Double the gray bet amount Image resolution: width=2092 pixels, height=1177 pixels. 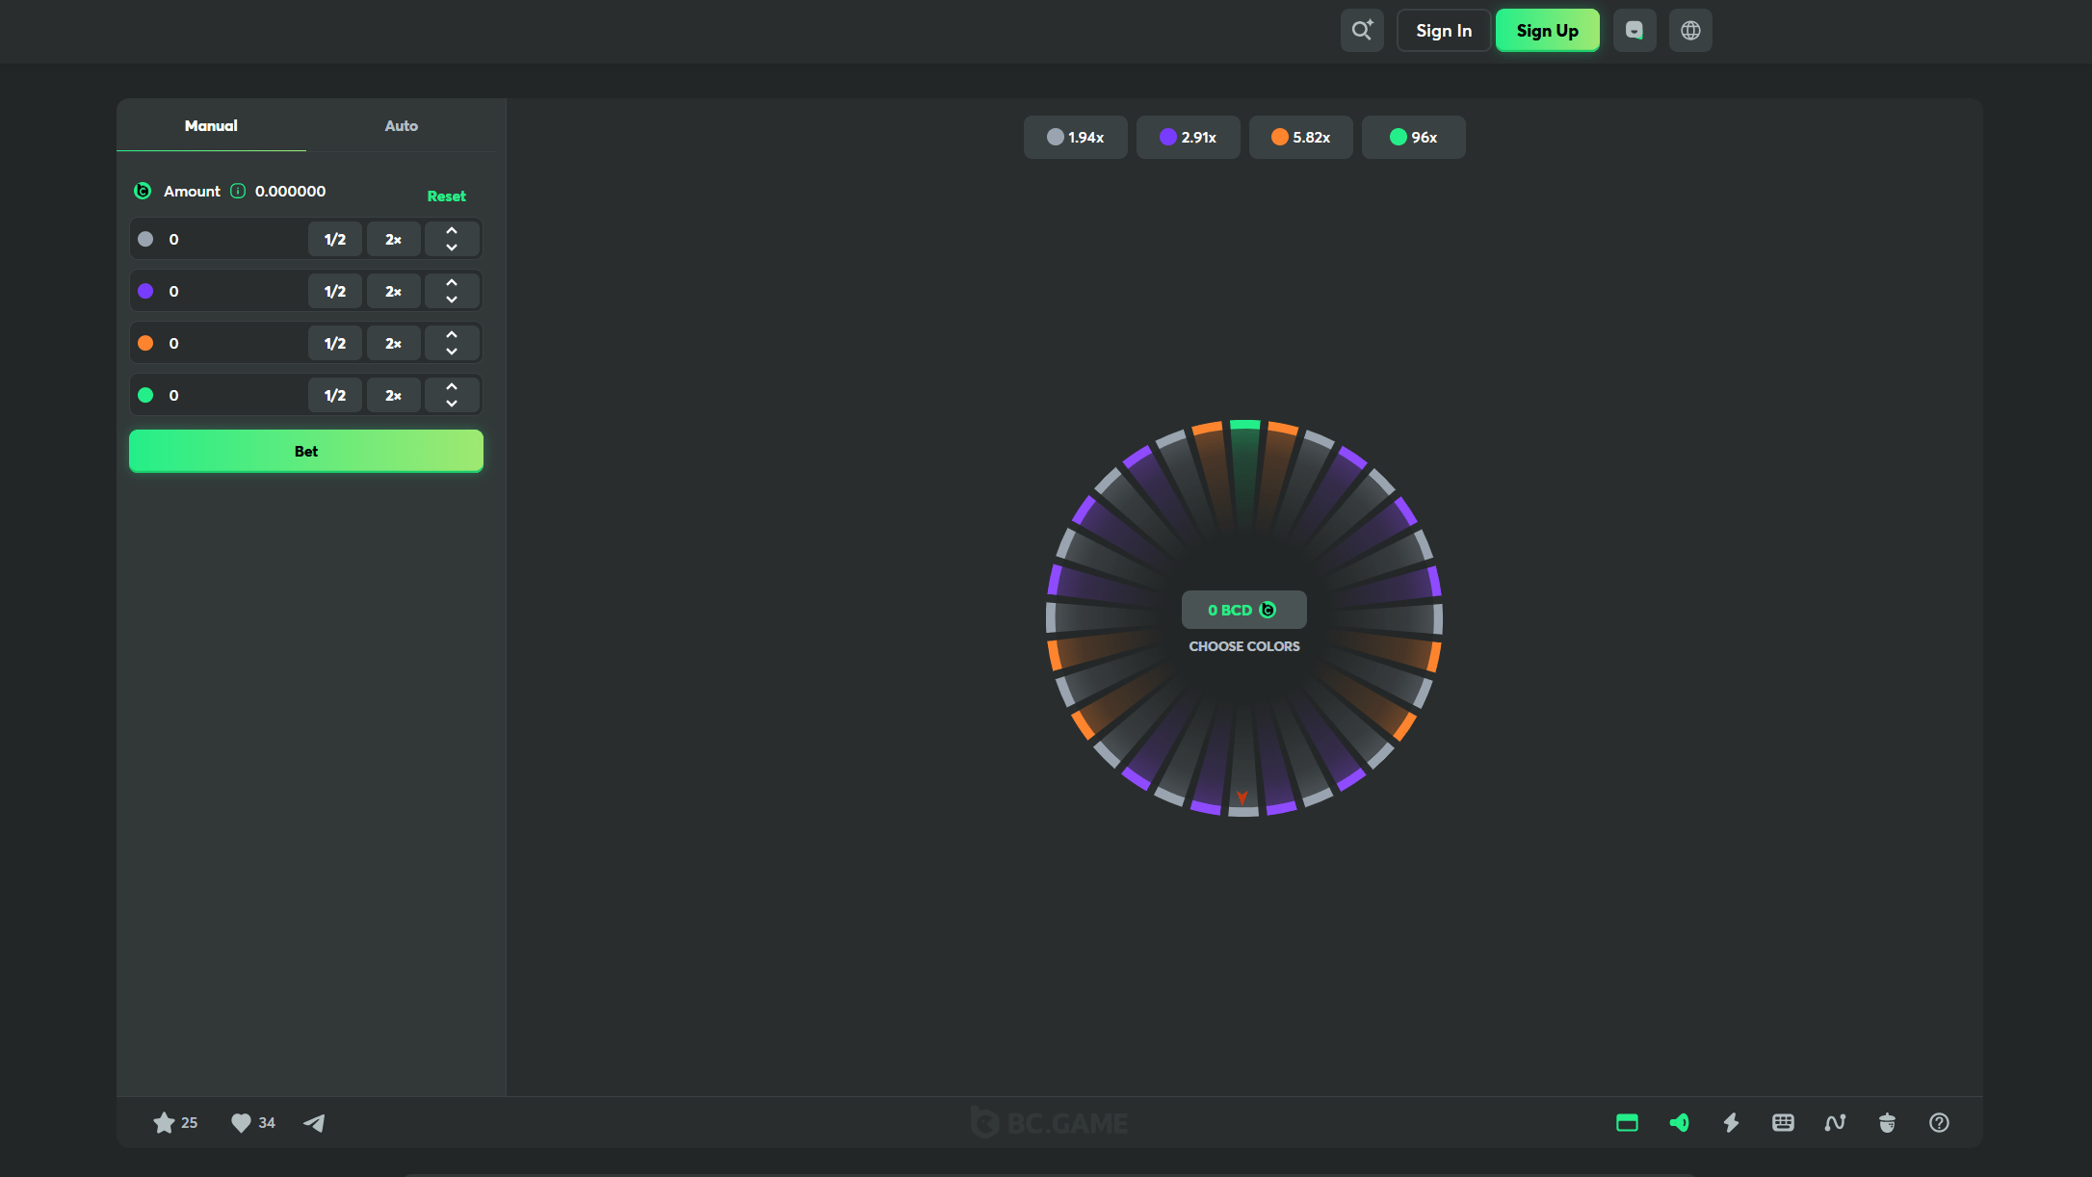(394, 239)
